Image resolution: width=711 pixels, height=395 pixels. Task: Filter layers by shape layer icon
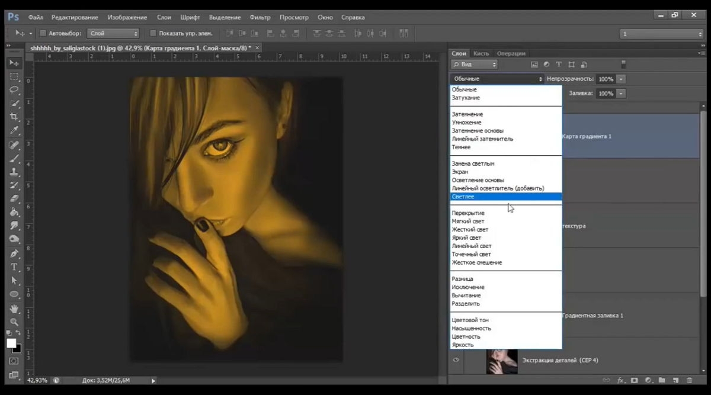pyautogui.click(x=571, y=65)
